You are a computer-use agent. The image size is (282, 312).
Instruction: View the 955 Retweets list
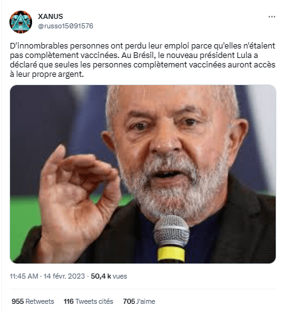(x=33, y=301)
